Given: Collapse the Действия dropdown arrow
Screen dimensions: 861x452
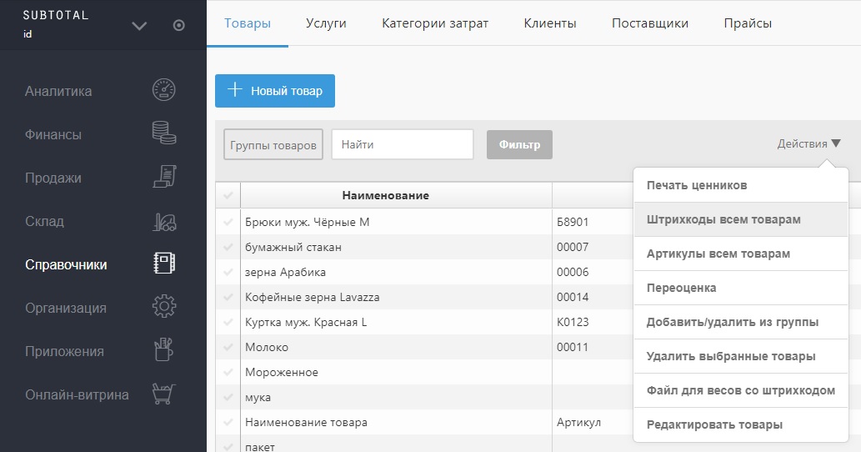Looking at the screenshot, I should (836, 143).
